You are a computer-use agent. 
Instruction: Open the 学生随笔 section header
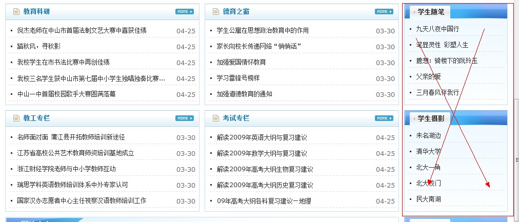pyautogui.click(x=431, y=12)
